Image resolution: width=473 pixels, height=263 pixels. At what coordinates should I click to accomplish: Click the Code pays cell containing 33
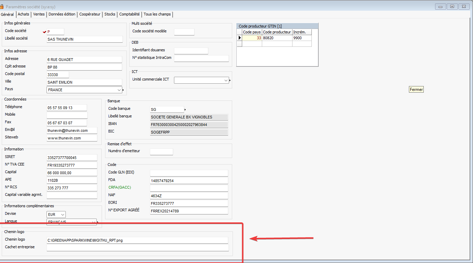[252, 38]
